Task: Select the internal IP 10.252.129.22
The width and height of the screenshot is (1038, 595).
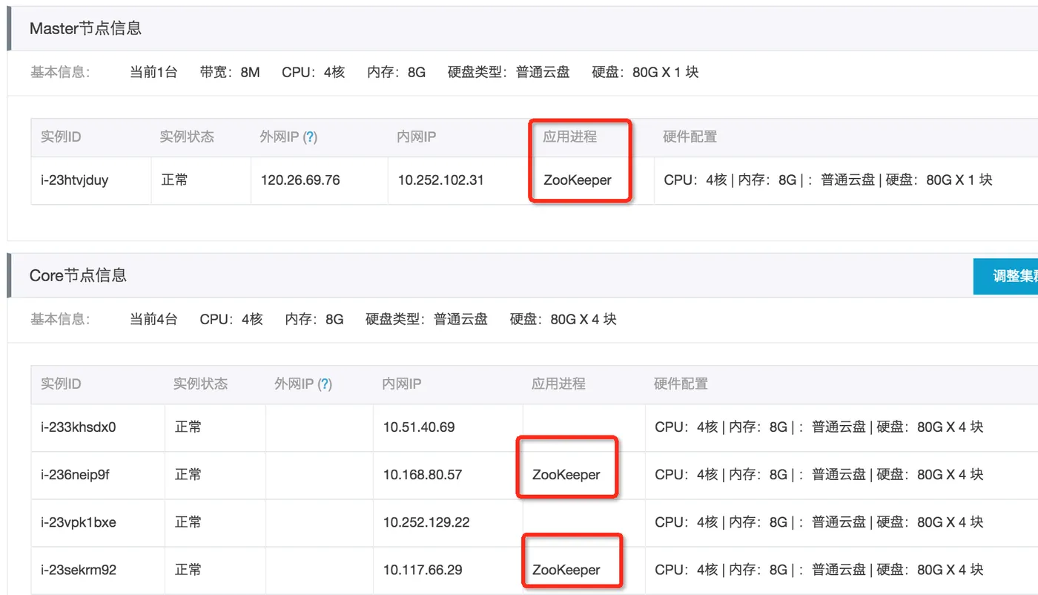Action: click(x=426, y=522)
